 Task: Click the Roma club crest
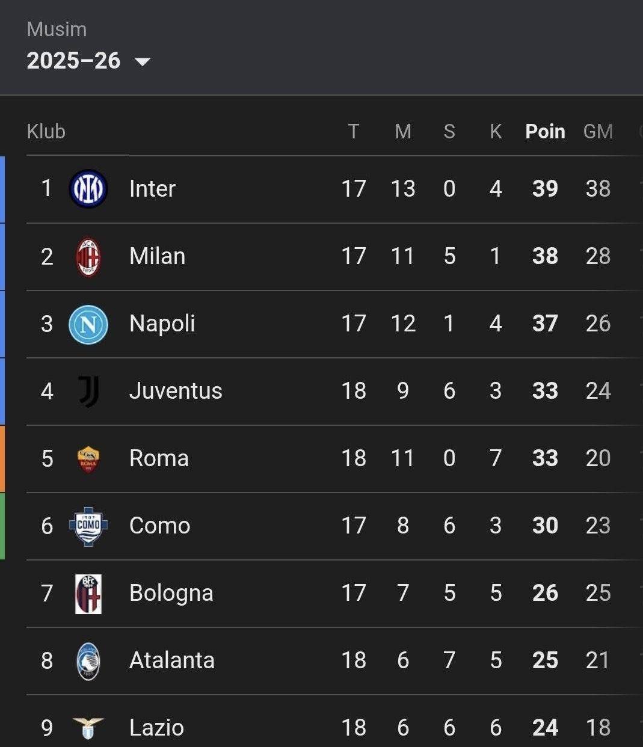click(88, 459)
